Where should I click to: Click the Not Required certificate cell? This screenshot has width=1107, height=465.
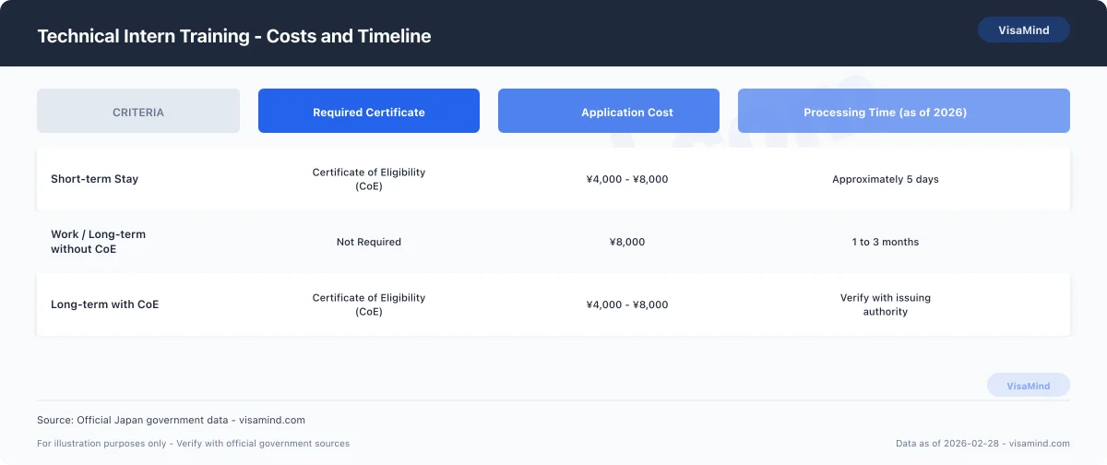tap(369, 242)
